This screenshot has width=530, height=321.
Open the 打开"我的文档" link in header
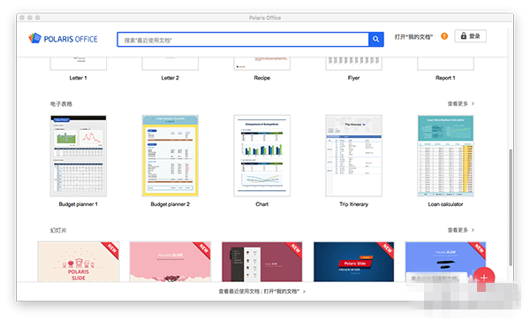click(x=413, y=36)
